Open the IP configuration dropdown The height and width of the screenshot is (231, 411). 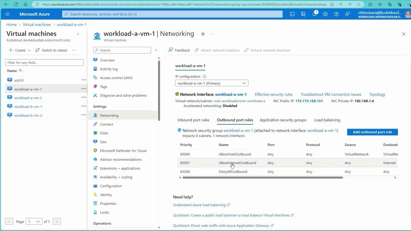[212, 83]
